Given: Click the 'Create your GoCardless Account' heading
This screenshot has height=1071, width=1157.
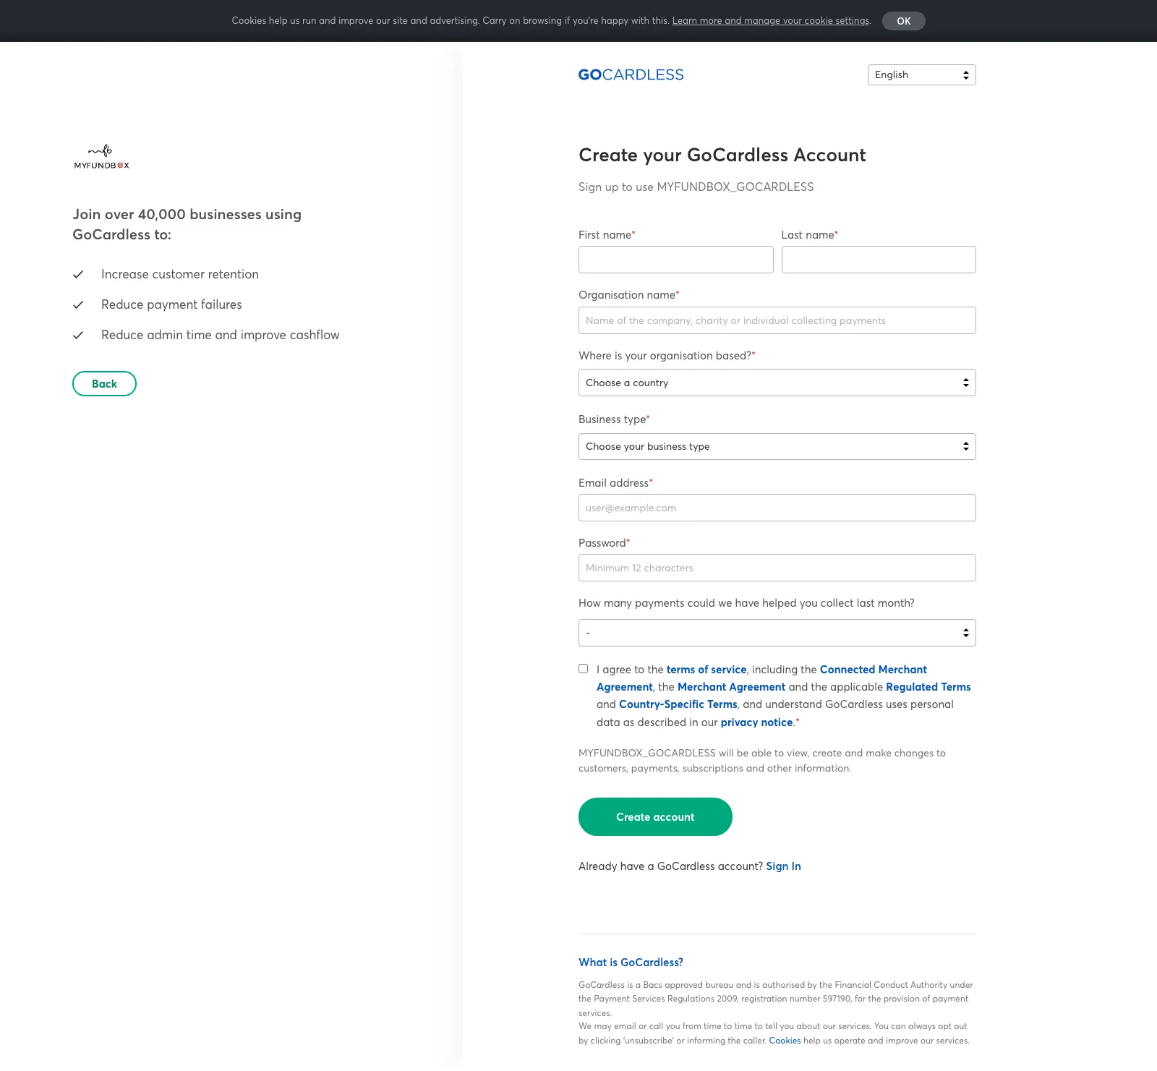Looking at the screenshot, I should (722, 155).
